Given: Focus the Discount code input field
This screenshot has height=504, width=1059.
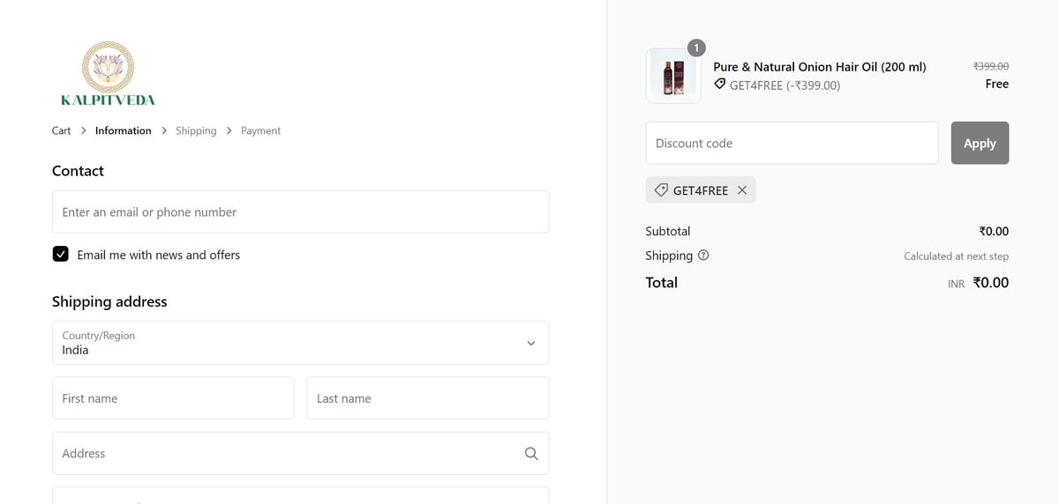Looking at the screenshot, I should (x=792, y=144).
